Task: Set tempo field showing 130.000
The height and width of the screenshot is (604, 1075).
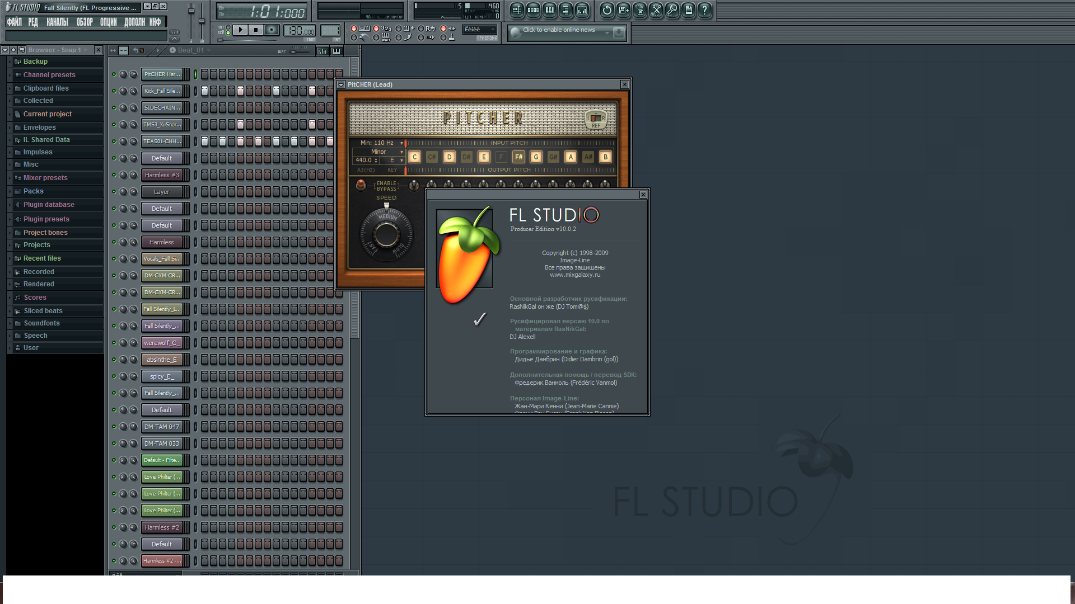Action: click(x=300, y=31)
